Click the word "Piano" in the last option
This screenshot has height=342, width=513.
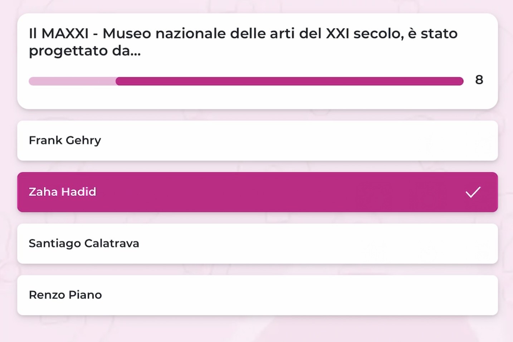pyautogui.click(x=85, y=295)
